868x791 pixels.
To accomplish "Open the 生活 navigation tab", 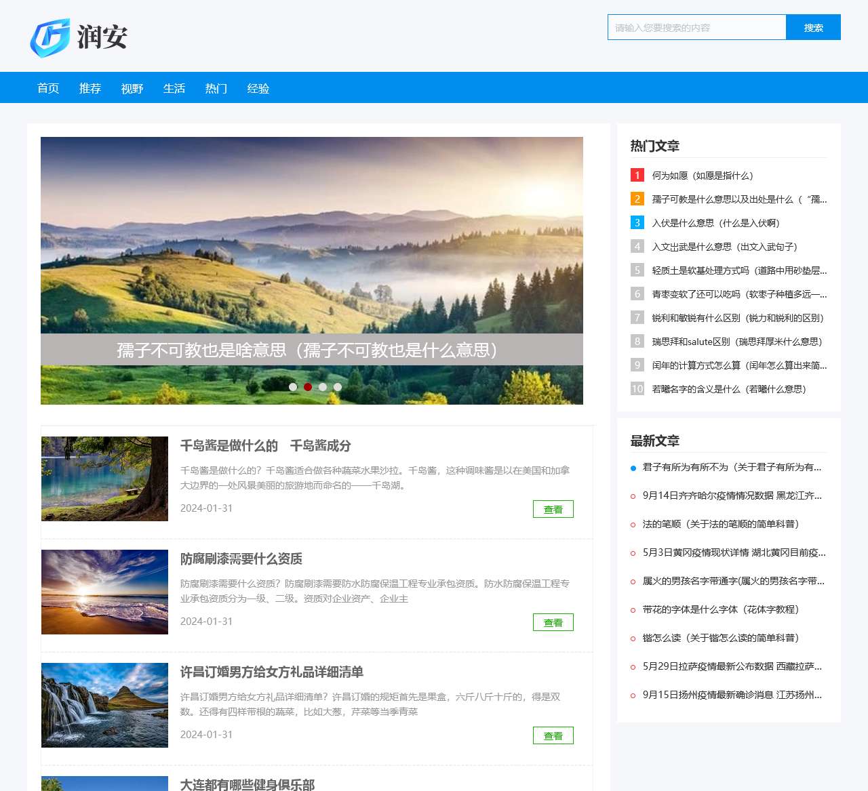I will [x=174, y=88].
